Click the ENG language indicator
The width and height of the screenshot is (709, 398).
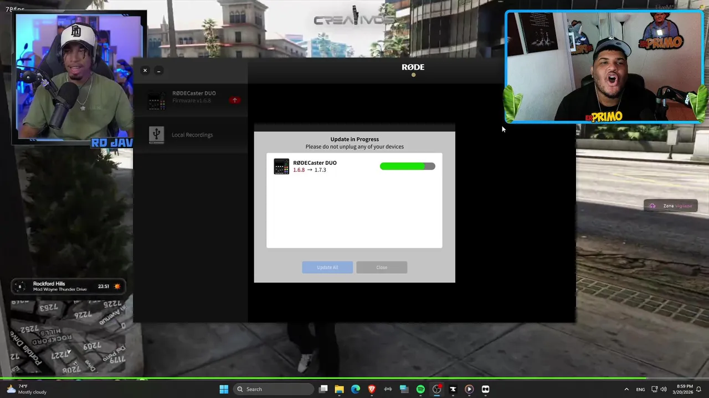[x=640, y=389]
